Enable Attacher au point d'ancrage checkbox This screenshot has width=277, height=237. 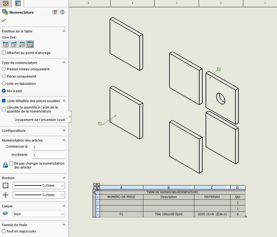[x=4, y=53]
